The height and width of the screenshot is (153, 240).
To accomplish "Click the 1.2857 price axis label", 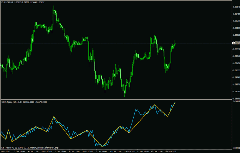I will (237, 85).
